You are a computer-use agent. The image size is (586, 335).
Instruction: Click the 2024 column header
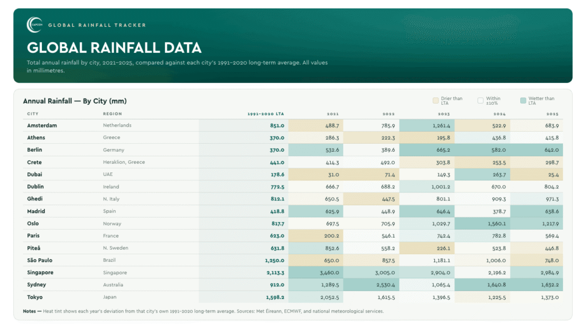pos(500,113)
